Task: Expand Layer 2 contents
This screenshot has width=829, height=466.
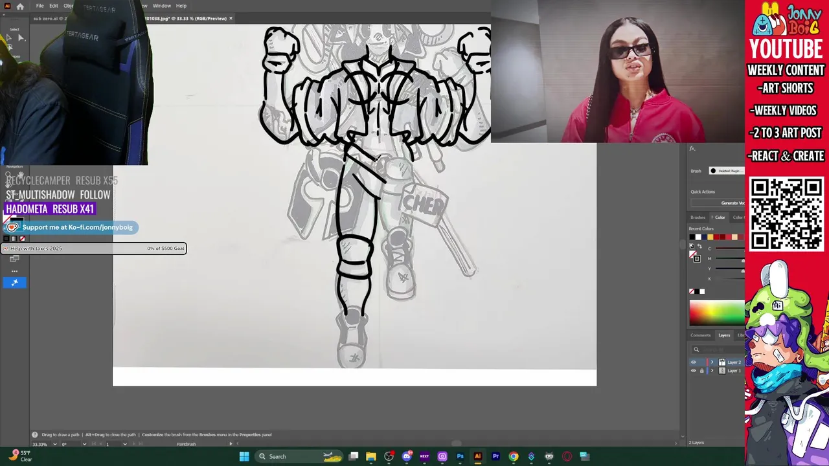Action: pyautogui.click(x=712, y=362)
